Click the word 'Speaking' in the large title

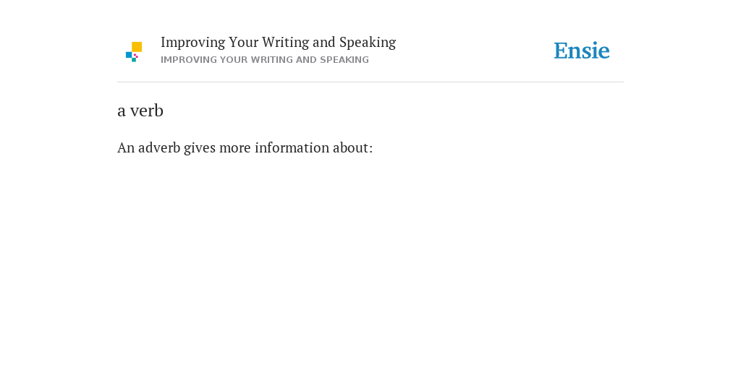point(368,43)
